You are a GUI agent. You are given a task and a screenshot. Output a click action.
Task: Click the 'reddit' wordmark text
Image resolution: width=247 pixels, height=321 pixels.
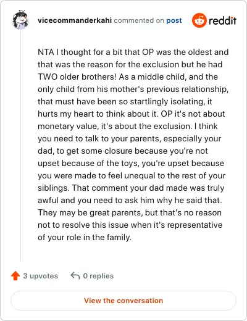pyautogui.click(x=222, y=20)
